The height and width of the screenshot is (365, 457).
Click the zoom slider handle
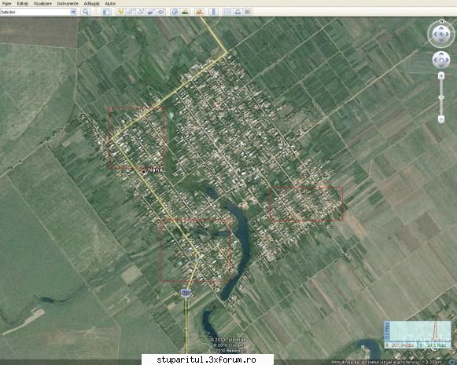(441, 97)
